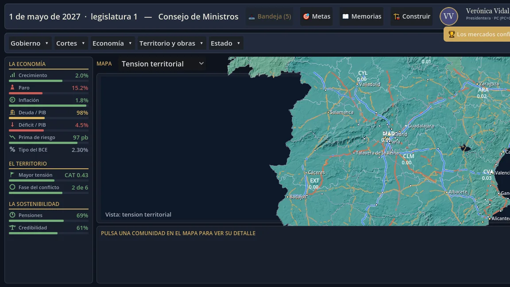Select the CLM region on the map

[x=409, y=156]
